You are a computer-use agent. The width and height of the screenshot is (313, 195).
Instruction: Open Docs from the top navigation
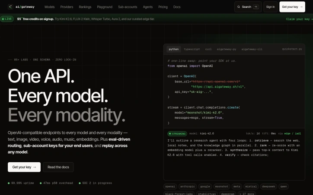(177, 7)
